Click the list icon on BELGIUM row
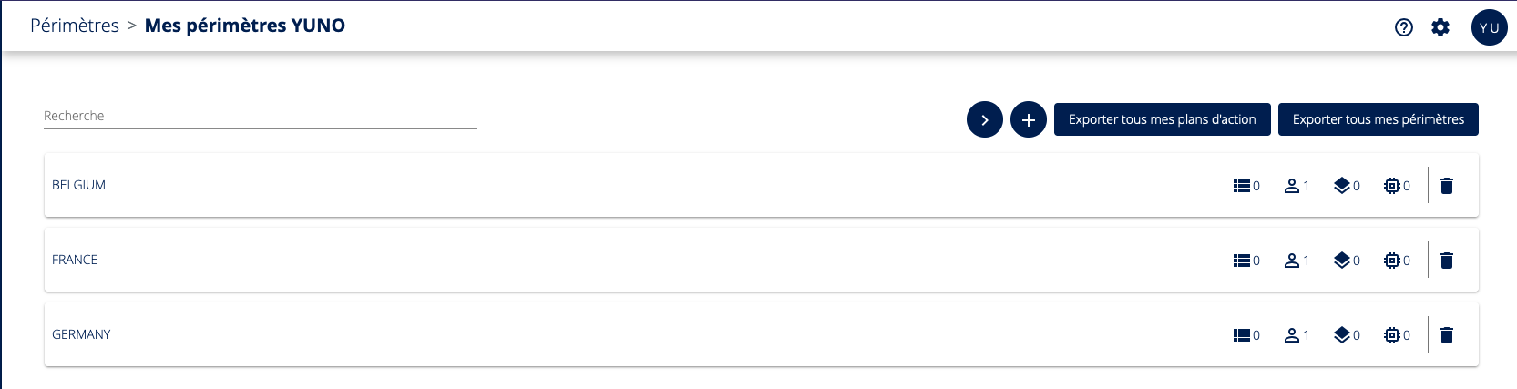 point(1242,186)
